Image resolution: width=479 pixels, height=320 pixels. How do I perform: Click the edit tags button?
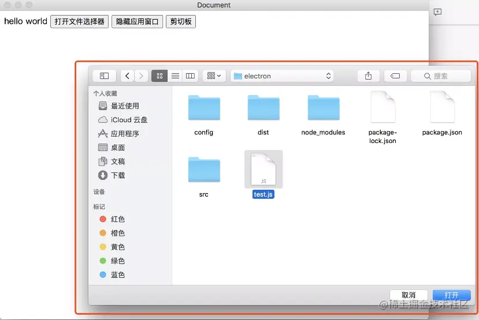(x=395, y=76)
